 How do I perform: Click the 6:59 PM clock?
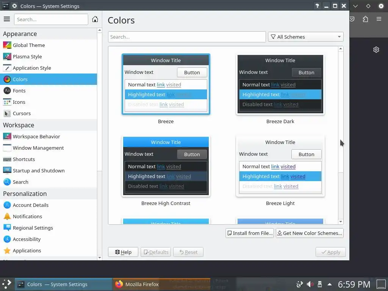[x=354, y=284]
